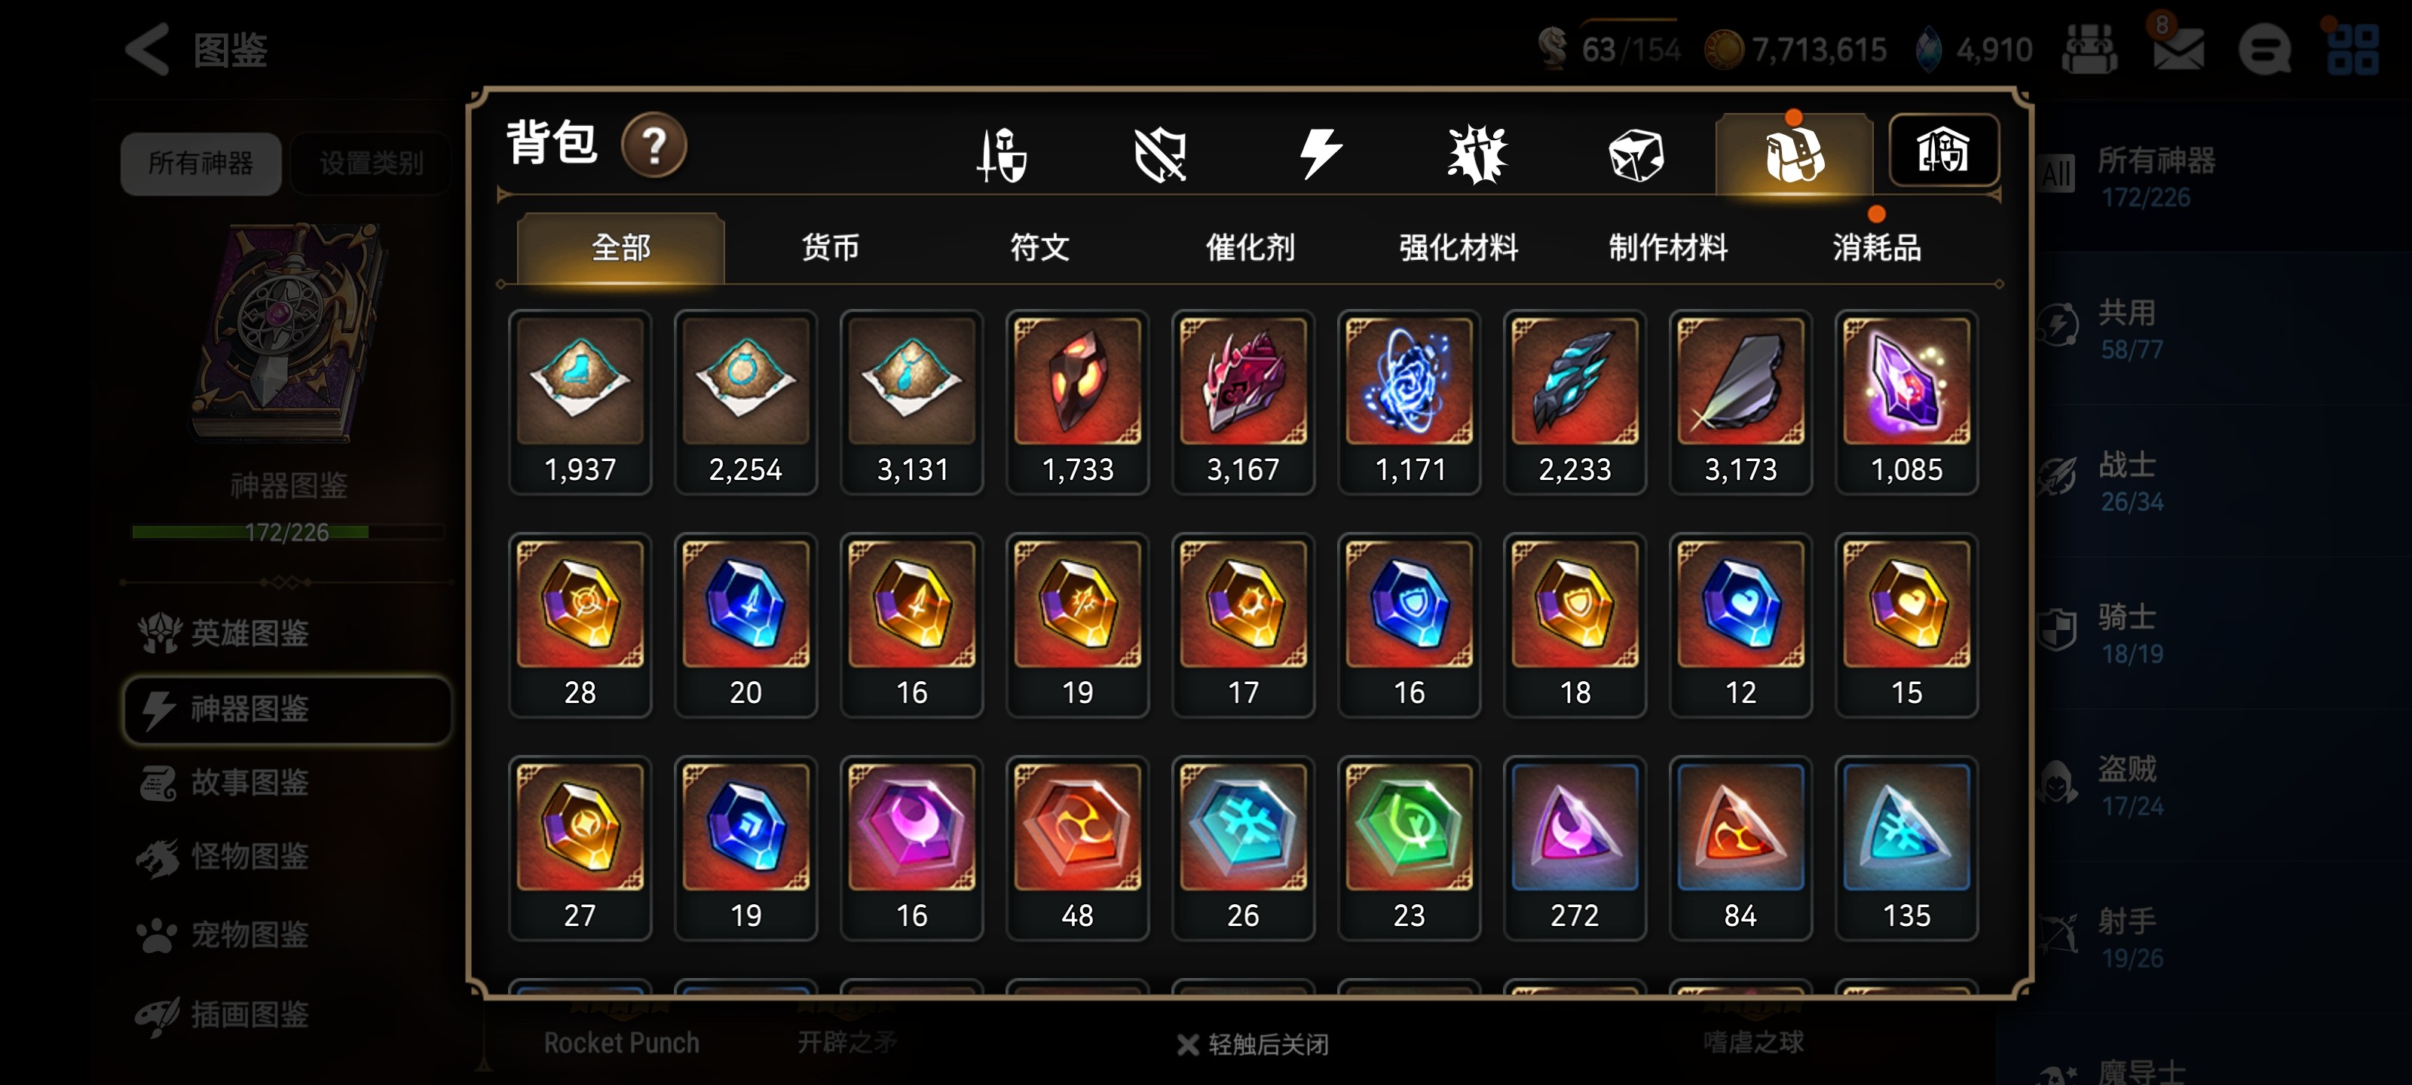This screenshot has width=2412, height=1085.
Task: Open the 催化剂 tab
Action: pyautogui.click(x=1250, y=248)
